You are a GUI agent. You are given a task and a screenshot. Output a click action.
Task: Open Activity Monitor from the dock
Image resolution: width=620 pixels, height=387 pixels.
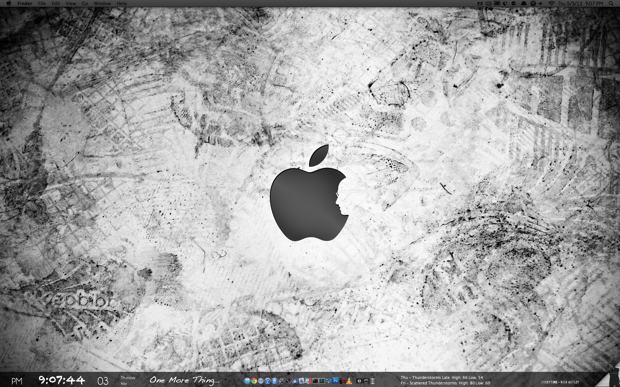(x=322, y=381)
